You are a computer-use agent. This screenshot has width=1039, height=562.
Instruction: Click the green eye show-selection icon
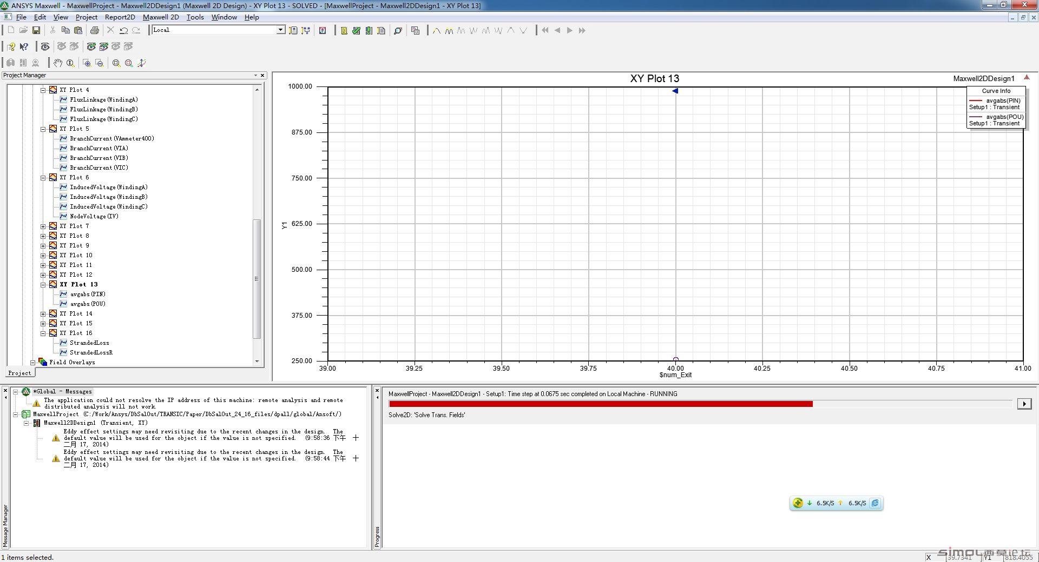pyautogui.click(x=91, y=46)
